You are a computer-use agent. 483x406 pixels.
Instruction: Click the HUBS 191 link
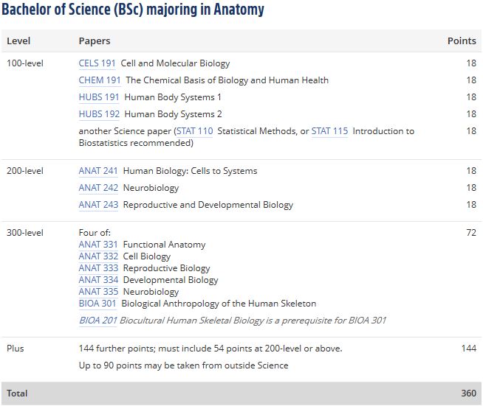coord(99,97)
